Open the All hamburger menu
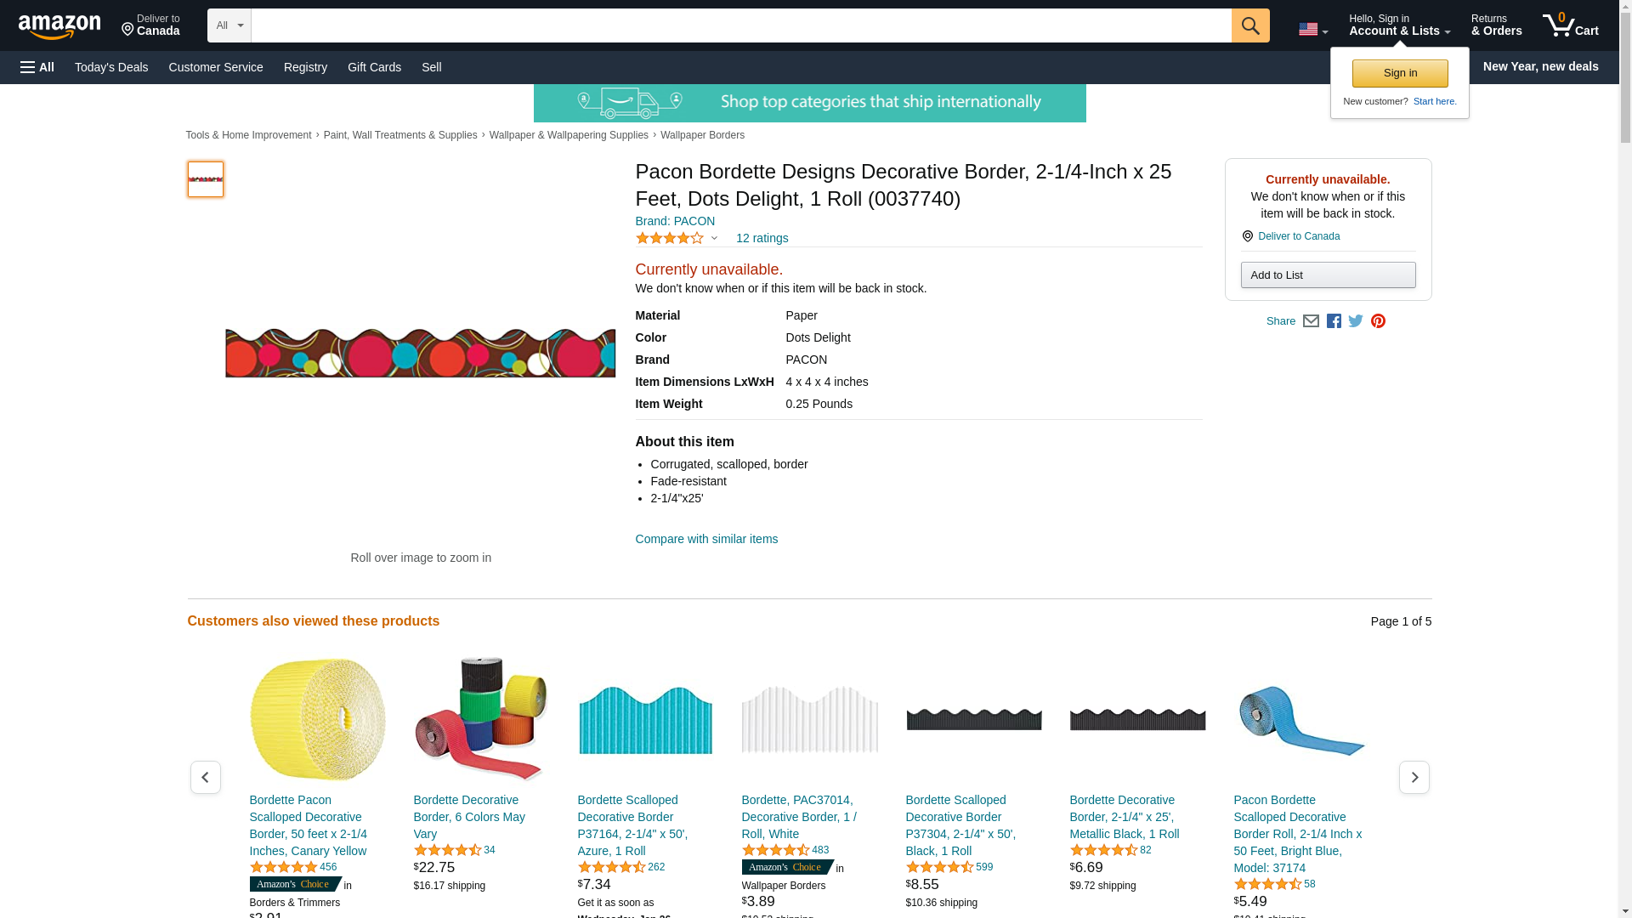This screenshot has height=918, width=1632. click(37, 67)
